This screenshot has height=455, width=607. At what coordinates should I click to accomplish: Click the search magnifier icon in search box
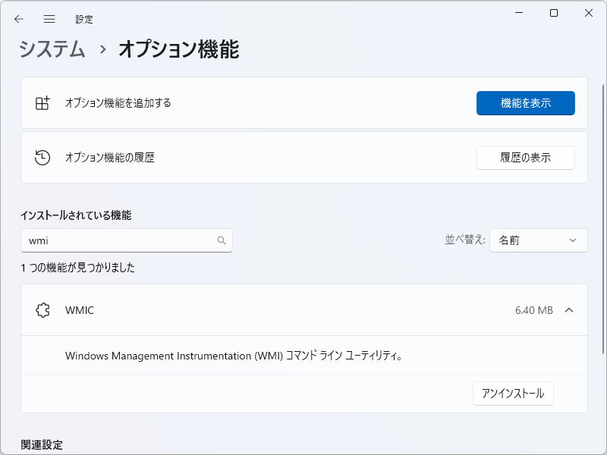coord(221,240)
